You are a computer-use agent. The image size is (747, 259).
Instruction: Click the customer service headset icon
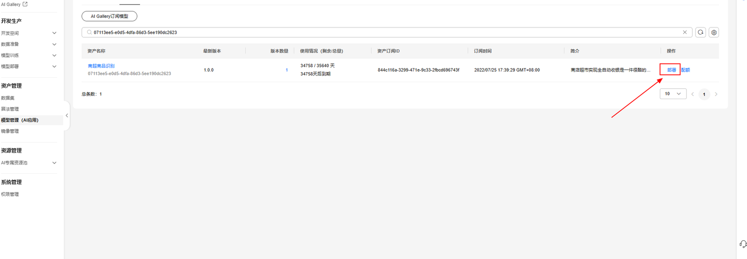(x=743, y=243)
